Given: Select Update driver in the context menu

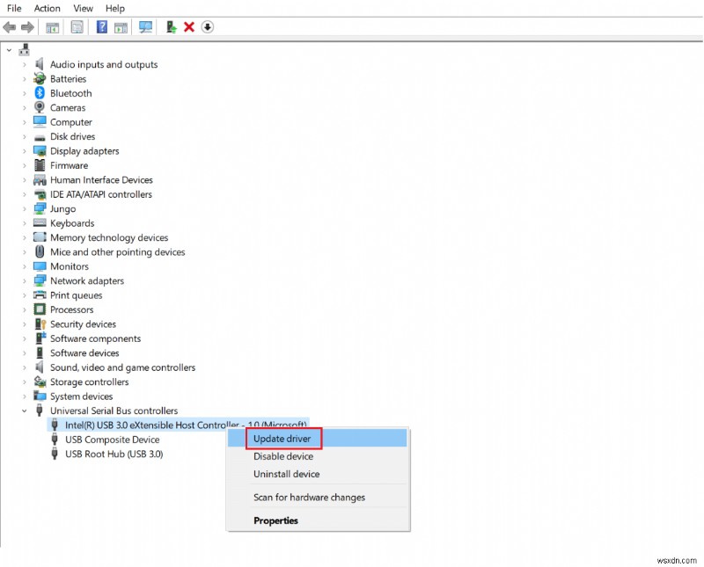Looking at the screenshot, I should click(282, 439).
